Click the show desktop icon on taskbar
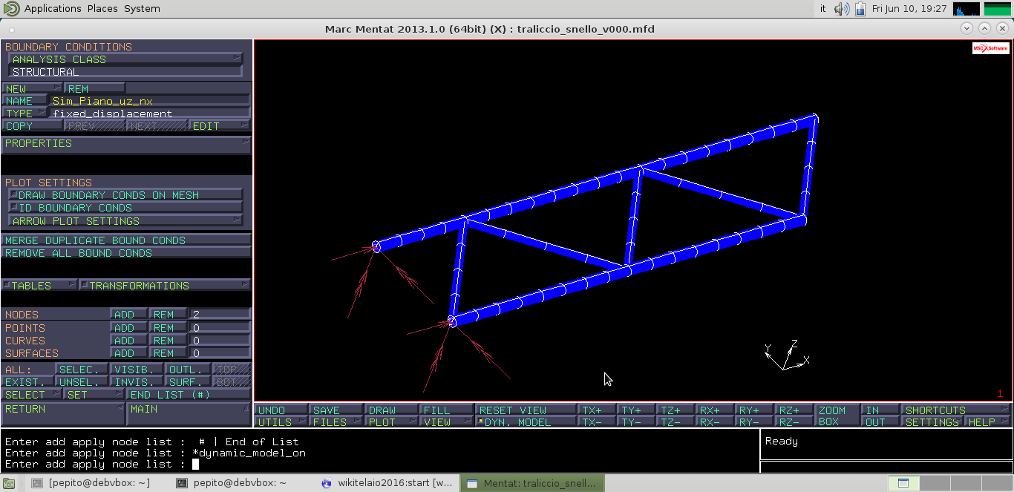Screen dimensions: 1014x492 8,483
